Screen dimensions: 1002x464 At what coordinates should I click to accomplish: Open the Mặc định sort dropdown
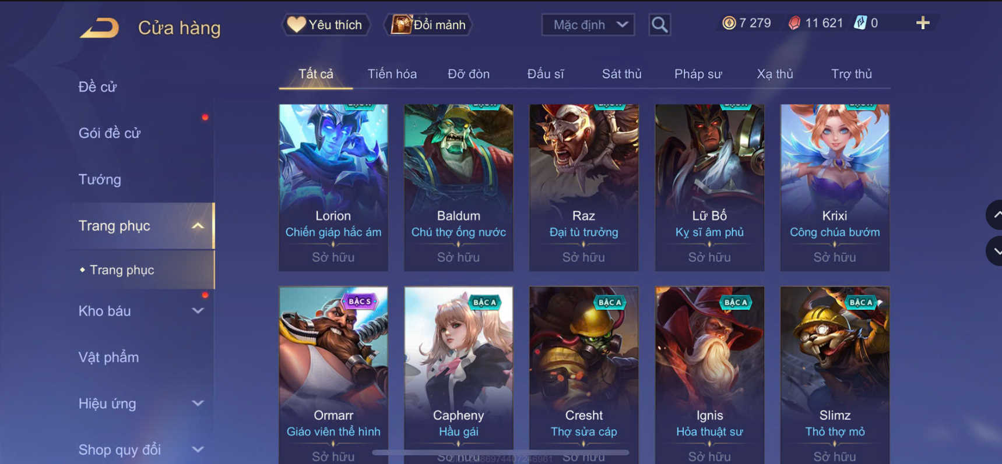(588, 24)
